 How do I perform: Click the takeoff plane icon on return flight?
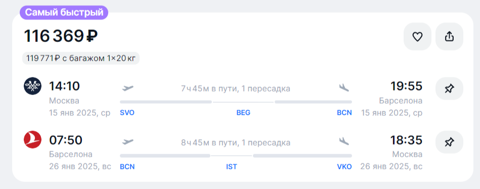(127, 142)
